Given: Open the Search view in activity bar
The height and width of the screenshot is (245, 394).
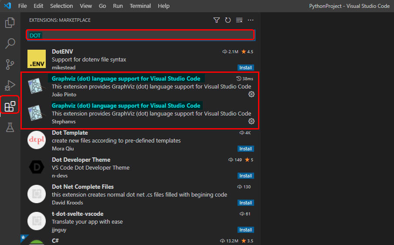Looking at the screenshot, I should 10,44.
